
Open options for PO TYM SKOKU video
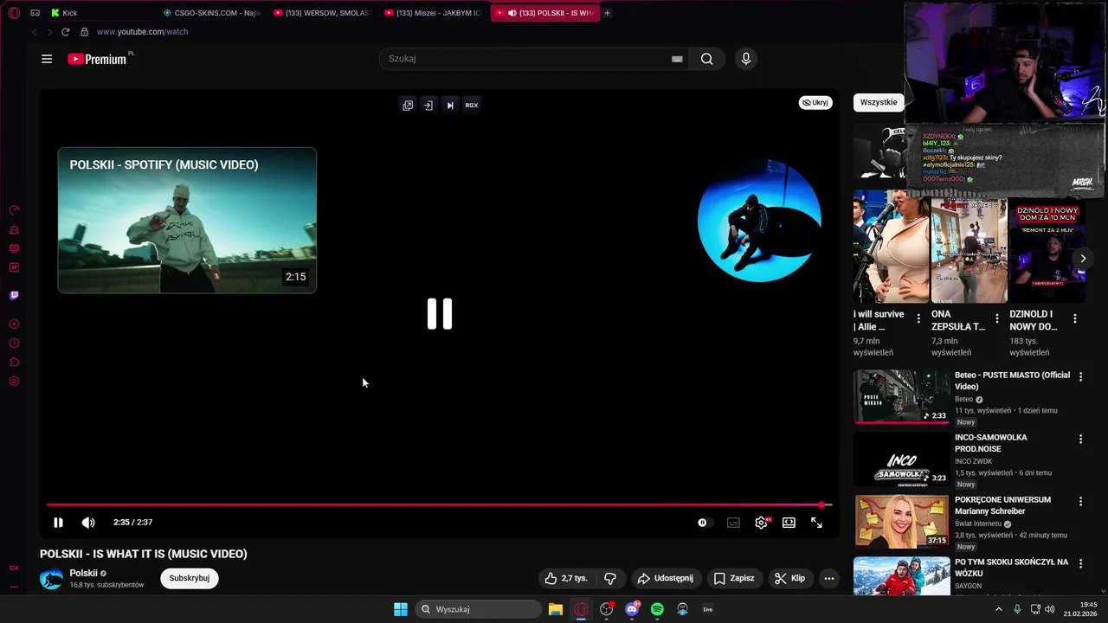tap(1080, 564)
